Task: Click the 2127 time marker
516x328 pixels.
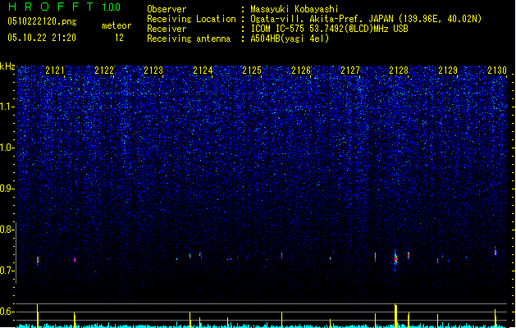Action: [x=350, y=71]
